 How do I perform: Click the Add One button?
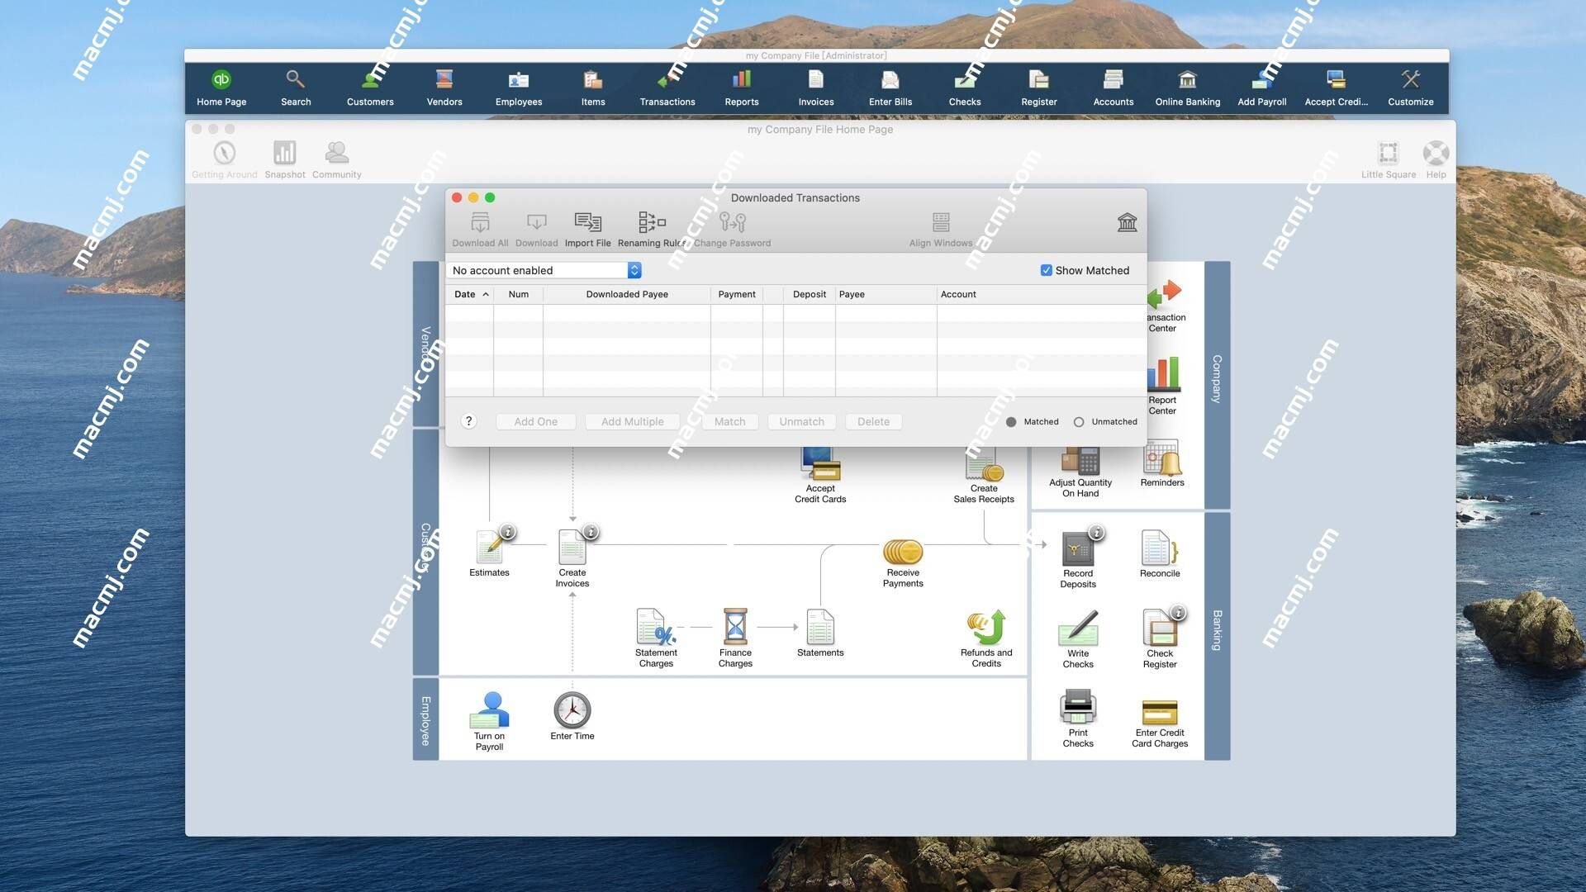pos(534,421)
